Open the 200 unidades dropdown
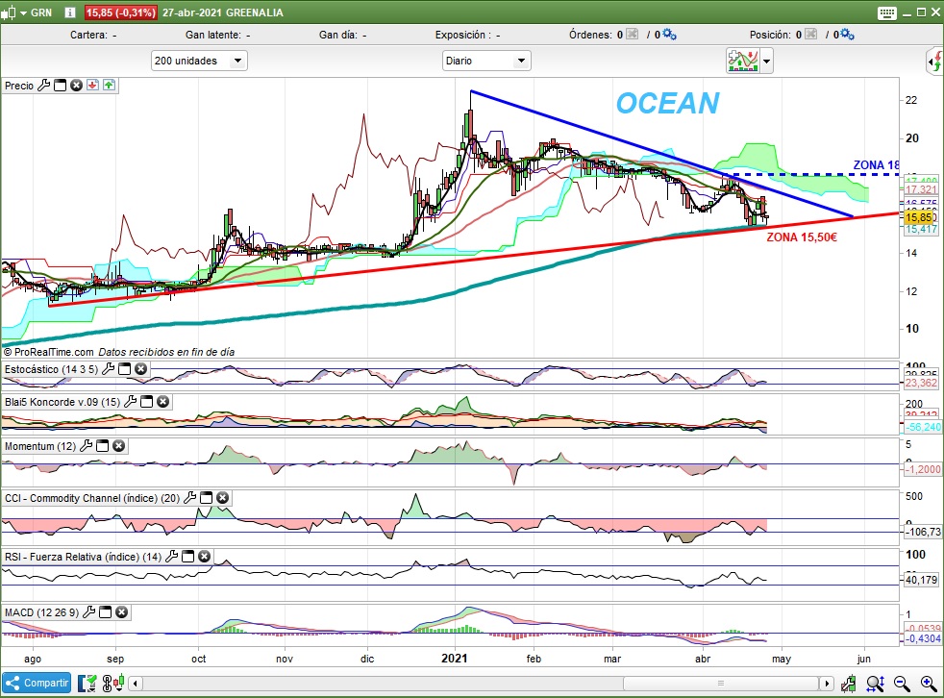The height and width of the screenshot is (698, 944). 199,61
